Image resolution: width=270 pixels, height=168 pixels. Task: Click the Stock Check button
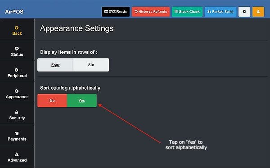pyautogui.click(x=187, y=12)
